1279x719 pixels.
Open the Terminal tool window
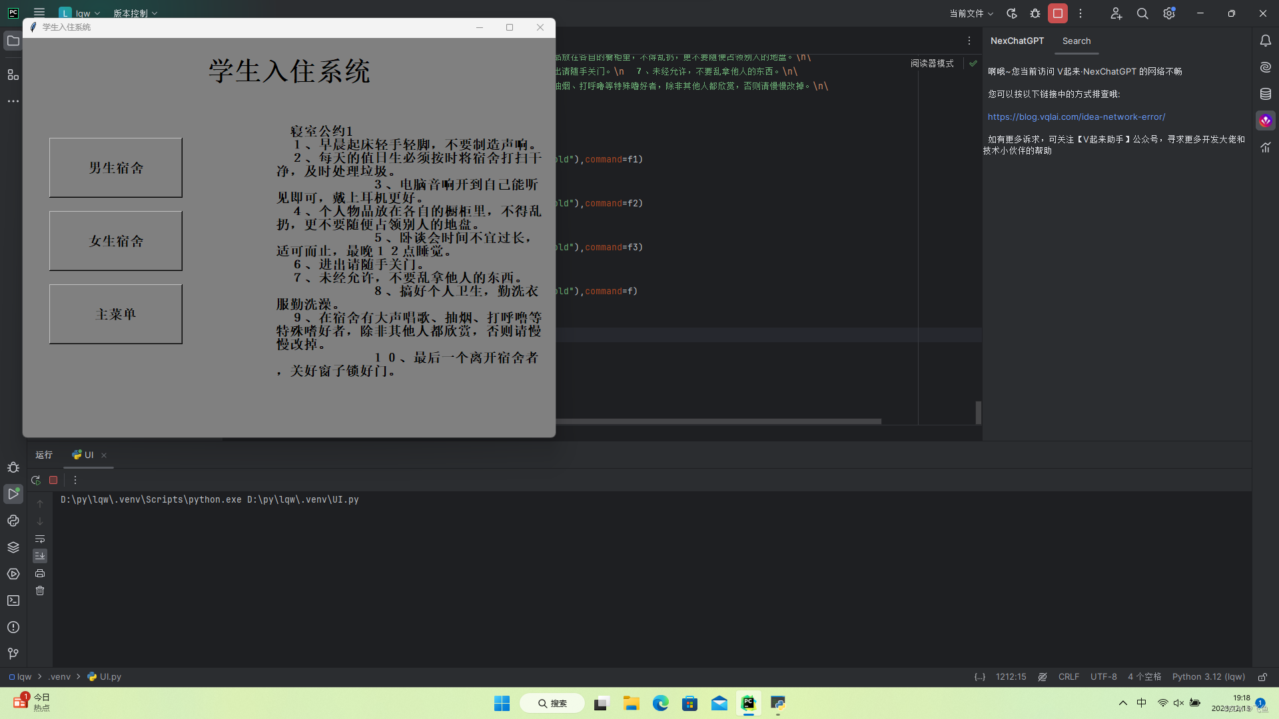click(x=13, y=600)
